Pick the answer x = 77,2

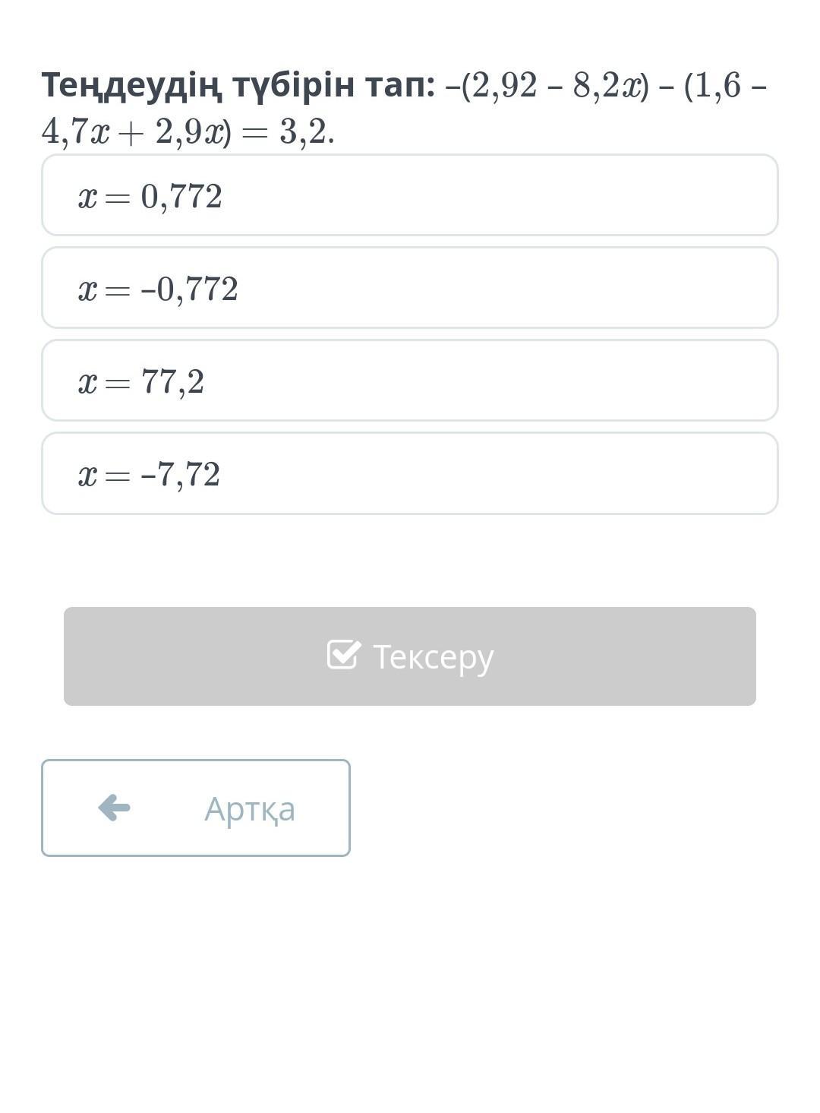[409, 381]
